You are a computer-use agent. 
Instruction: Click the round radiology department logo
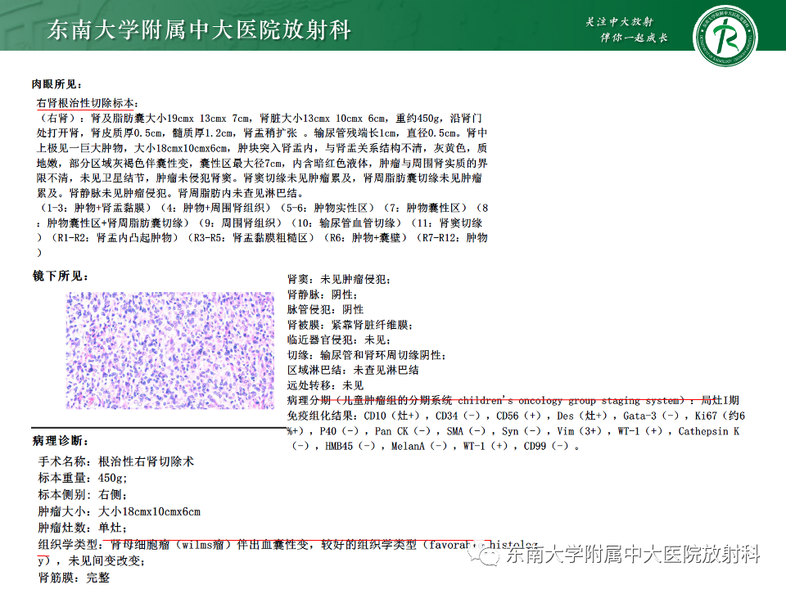click(x=725, y=37)
